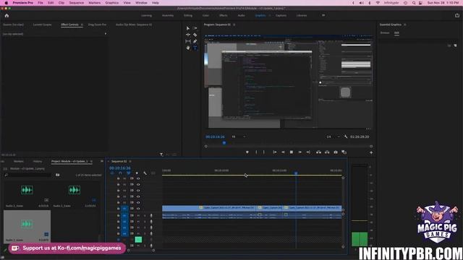This screenshot has width=463, height=260.
Task: Click Mark Out in the Program monitor
Action: pos(263,152)
